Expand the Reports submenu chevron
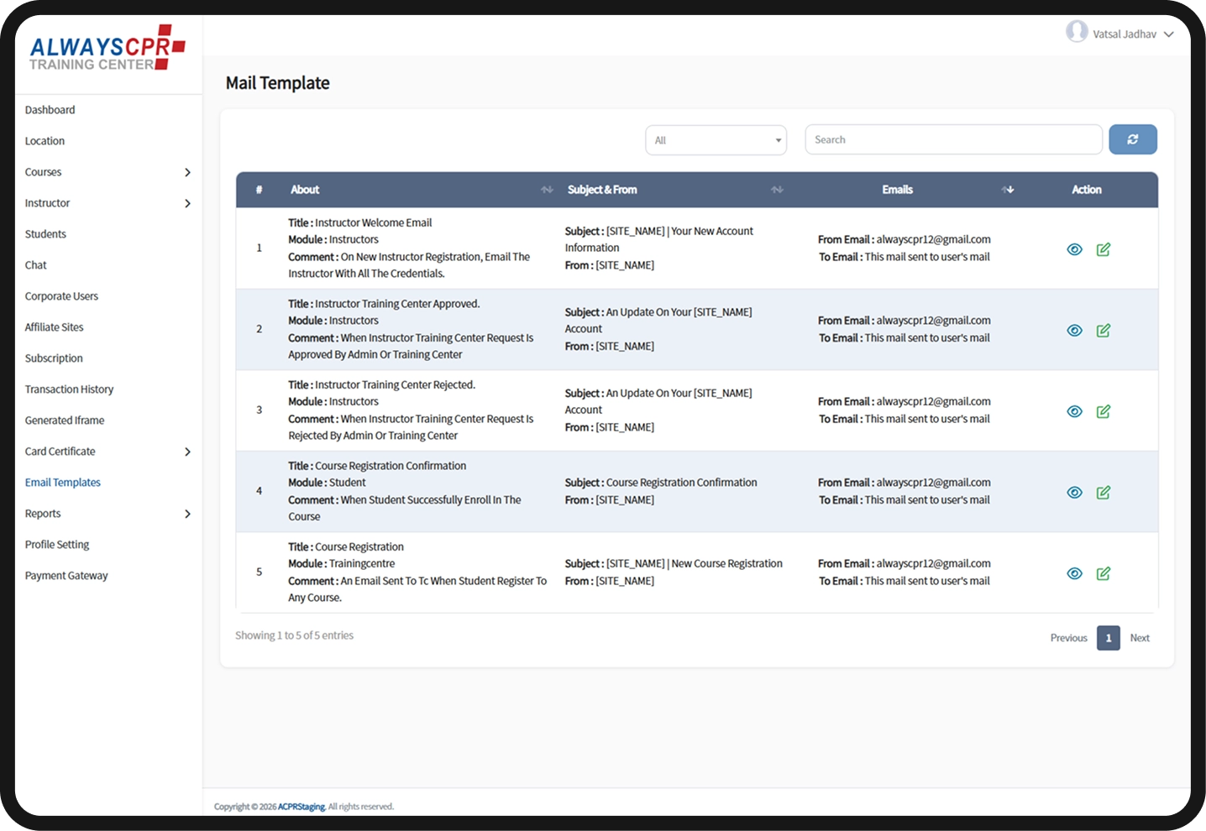 tap(187, 514)
